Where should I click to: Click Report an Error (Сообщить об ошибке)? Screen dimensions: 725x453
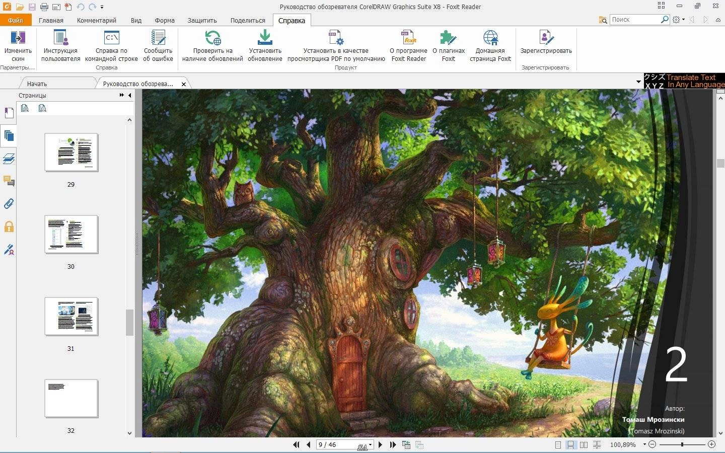(x=158, y=46)
